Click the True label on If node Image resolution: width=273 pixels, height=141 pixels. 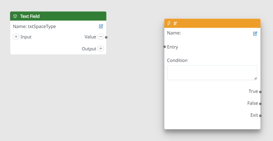(x=253, y=91)
